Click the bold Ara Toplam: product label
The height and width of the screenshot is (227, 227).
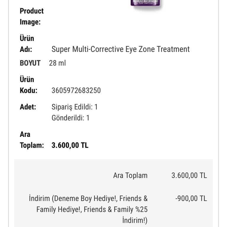pos(32,140)
